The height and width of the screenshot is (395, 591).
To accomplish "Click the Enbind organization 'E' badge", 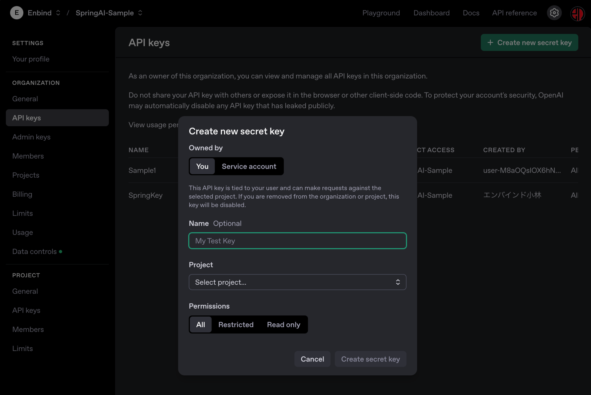I will [x=16, y=13].
